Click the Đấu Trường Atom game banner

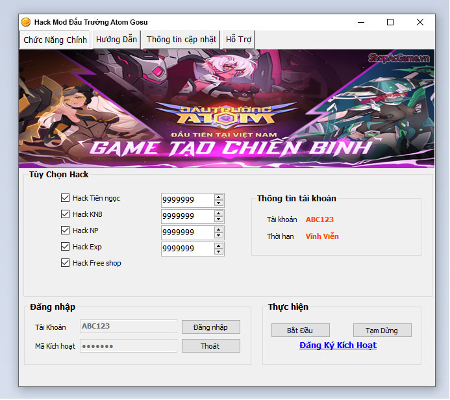(227, 108)
